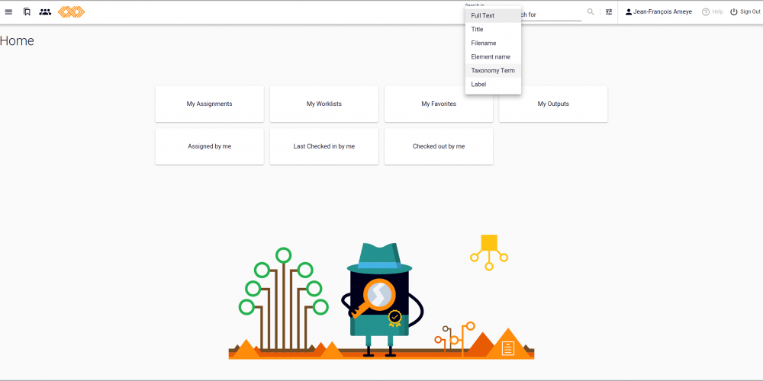
Task: Click the user profile person icon
Action: 629,12
